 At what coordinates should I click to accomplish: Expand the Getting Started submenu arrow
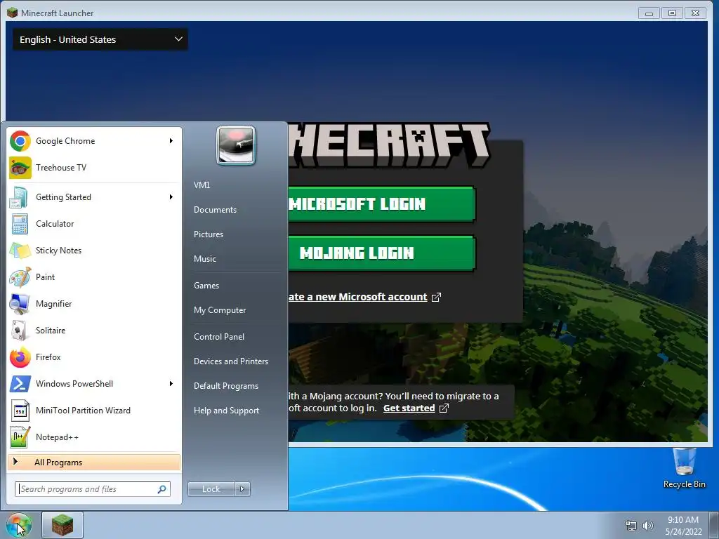pyautogui.click(x=171, y=197)
